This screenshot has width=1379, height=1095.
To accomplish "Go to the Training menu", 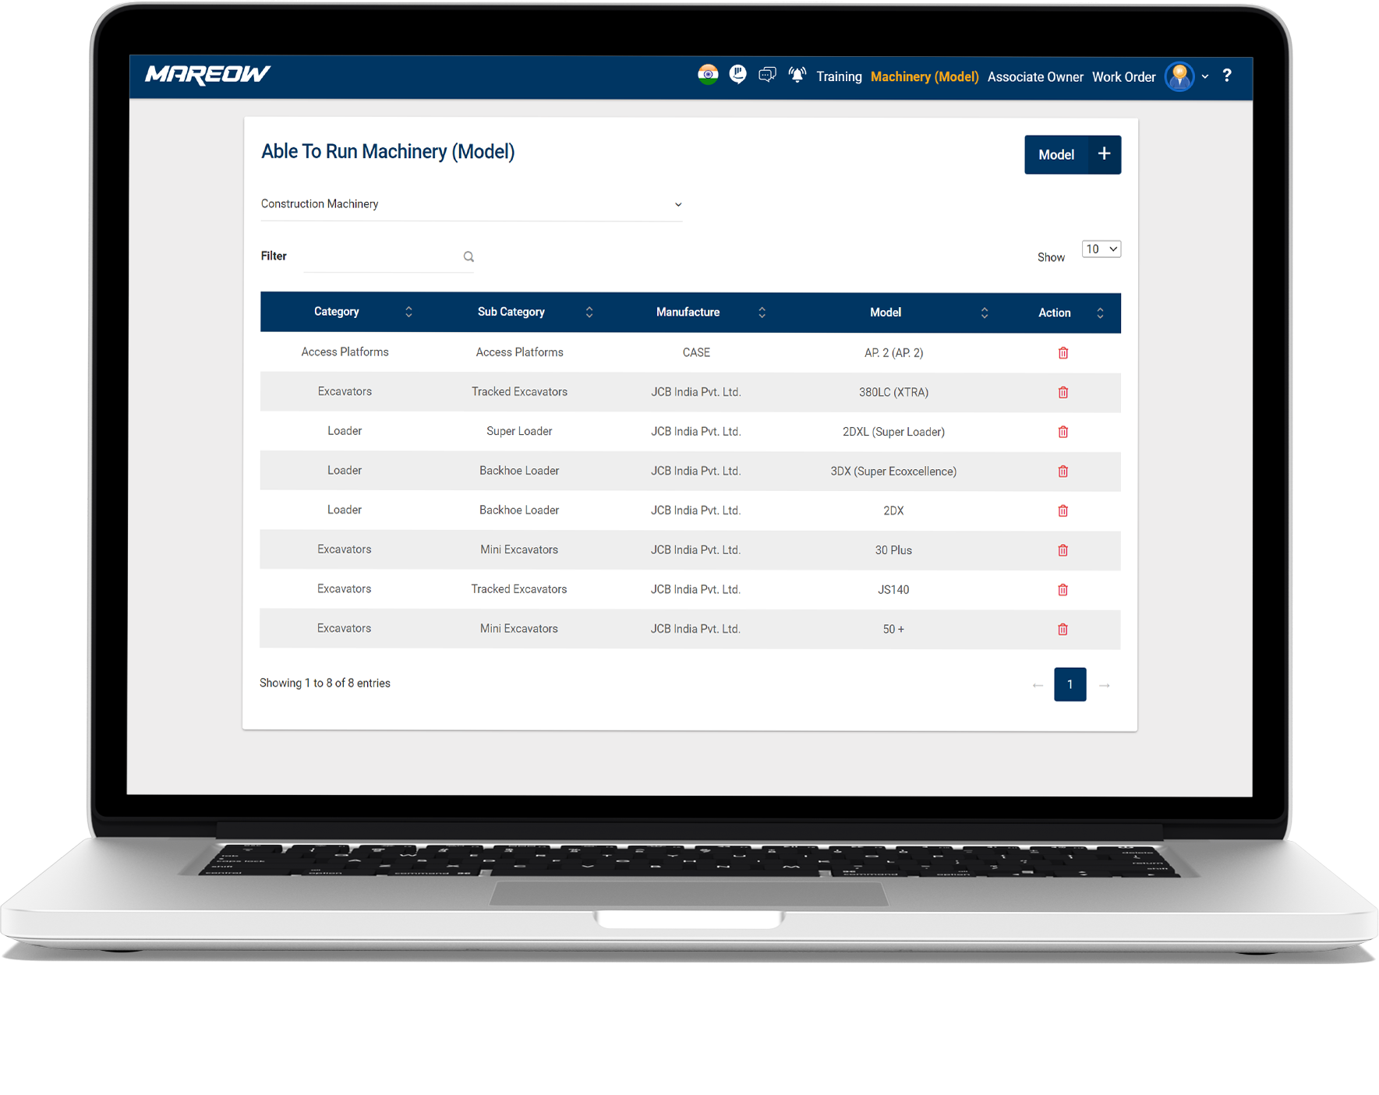I will coord(839,76).
